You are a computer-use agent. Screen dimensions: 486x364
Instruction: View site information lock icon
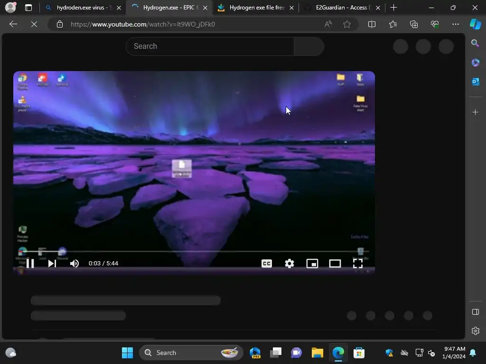click(x=60, y=24)
